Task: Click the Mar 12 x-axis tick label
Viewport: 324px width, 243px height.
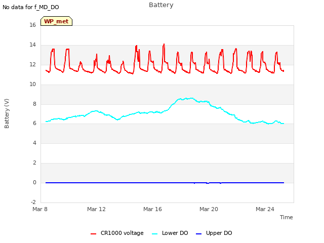Action: [96, 209]
